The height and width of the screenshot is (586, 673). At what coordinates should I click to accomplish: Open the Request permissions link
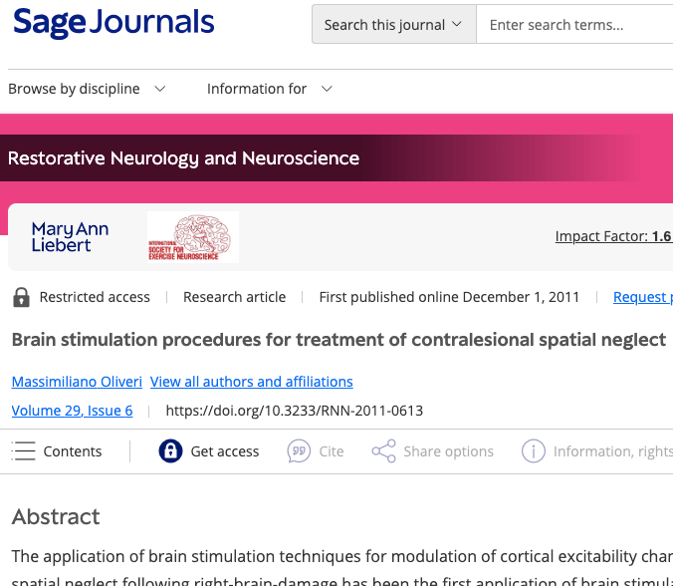pos(643,297)
